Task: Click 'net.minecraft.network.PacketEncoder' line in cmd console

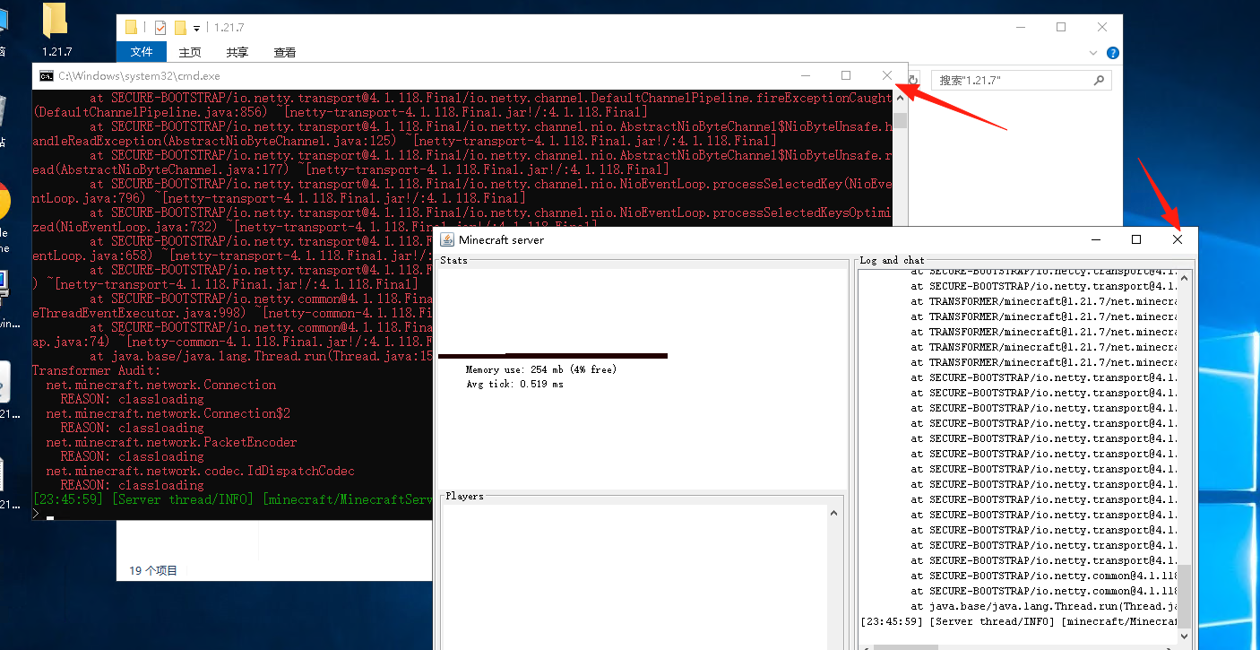Action: tap(171, 442)
